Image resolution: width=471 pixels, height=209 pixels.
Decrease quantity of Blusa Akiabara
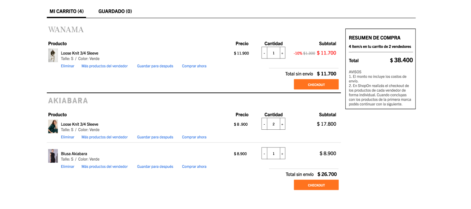264,154
